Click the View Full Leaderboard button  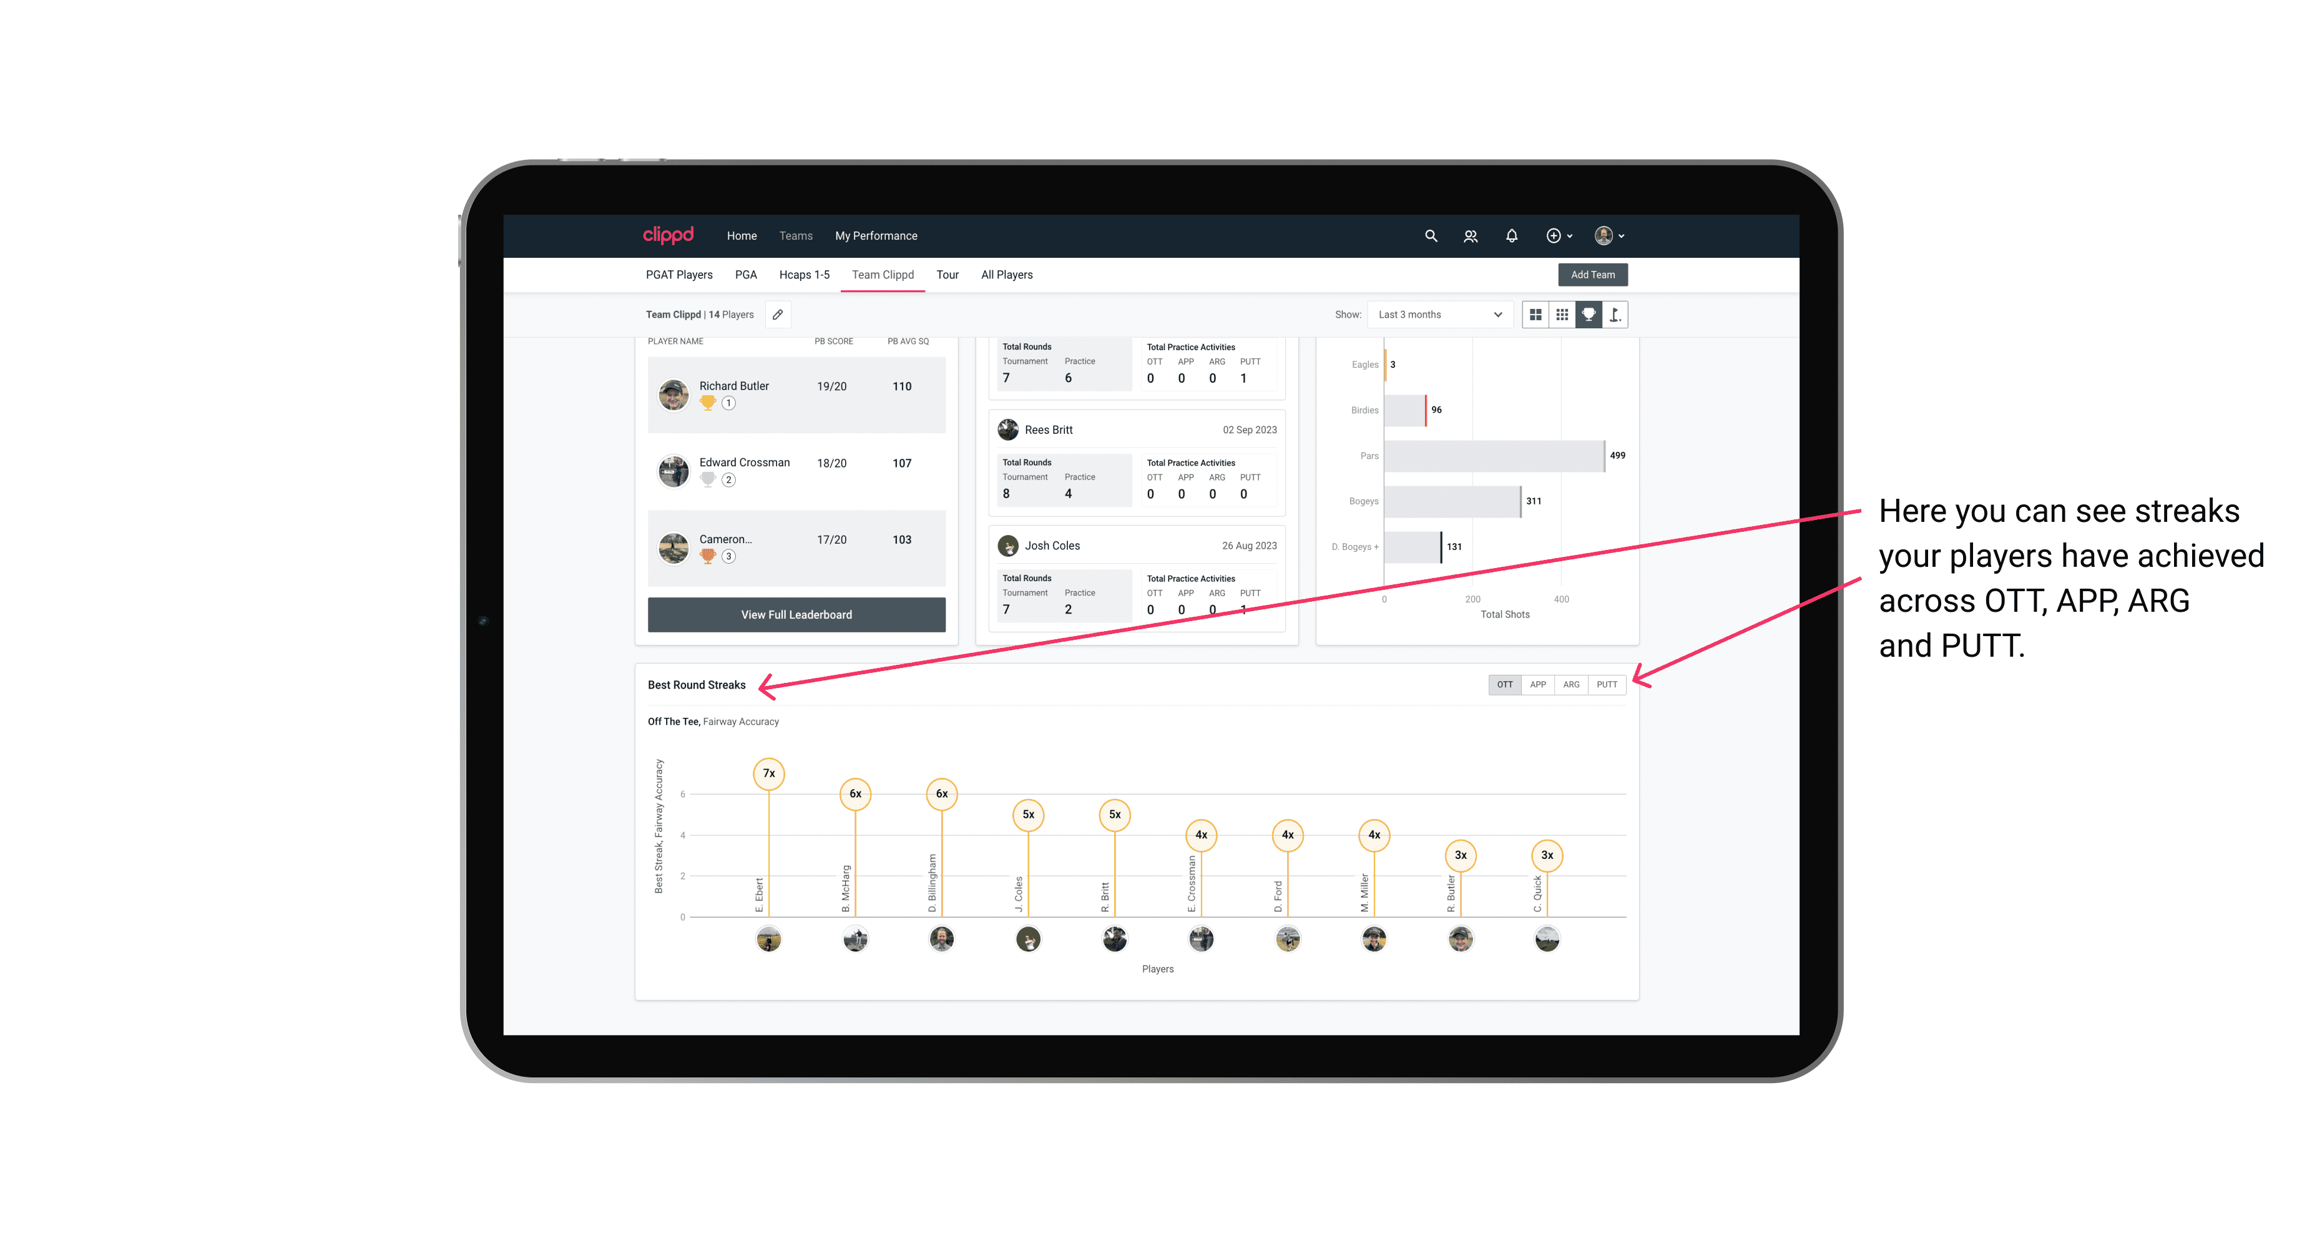(x=797, y=614)
